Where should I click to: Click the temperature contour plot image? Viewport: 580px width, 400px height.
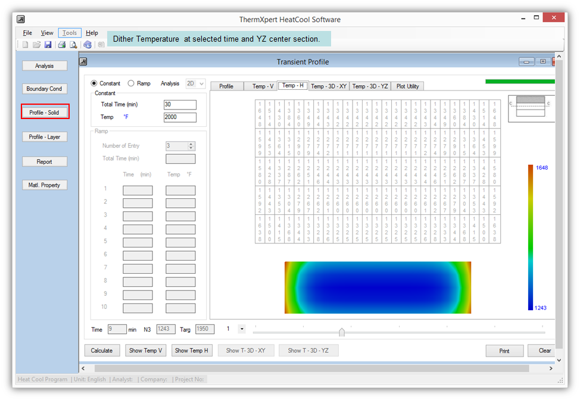[378, 287]
